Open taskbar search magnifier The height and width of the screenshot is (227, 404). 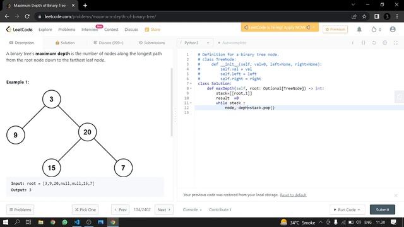click(x=17, y=222)
